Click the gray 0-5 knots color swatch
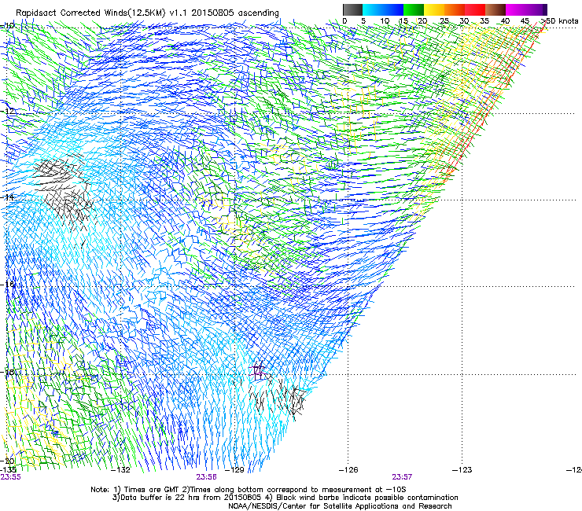 [x=352, y=9]
